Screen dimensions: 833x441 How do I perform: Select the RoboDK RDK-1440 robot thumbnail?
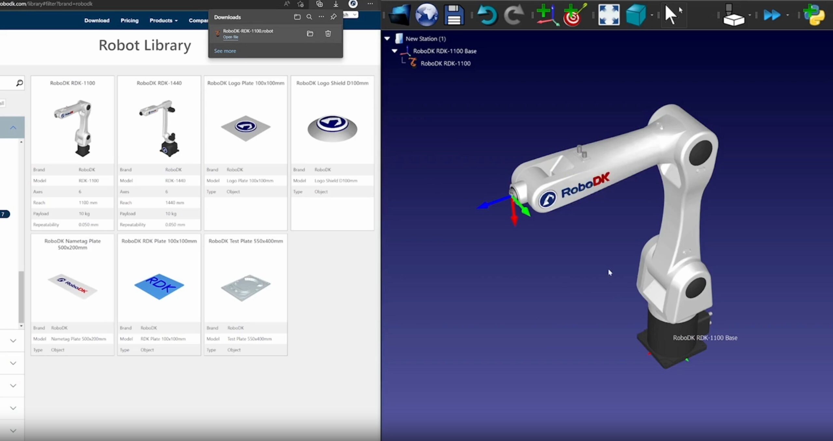159,128
